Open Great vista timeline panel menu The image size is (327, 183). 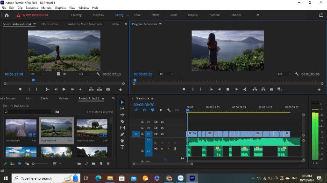tap(152, 98)
